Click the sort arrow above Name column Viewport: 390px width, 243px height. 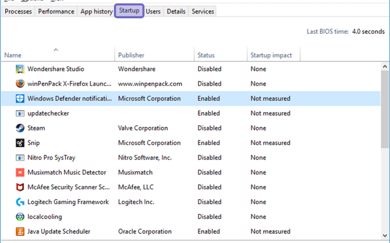pyautogui.click(x=56, y=50)
